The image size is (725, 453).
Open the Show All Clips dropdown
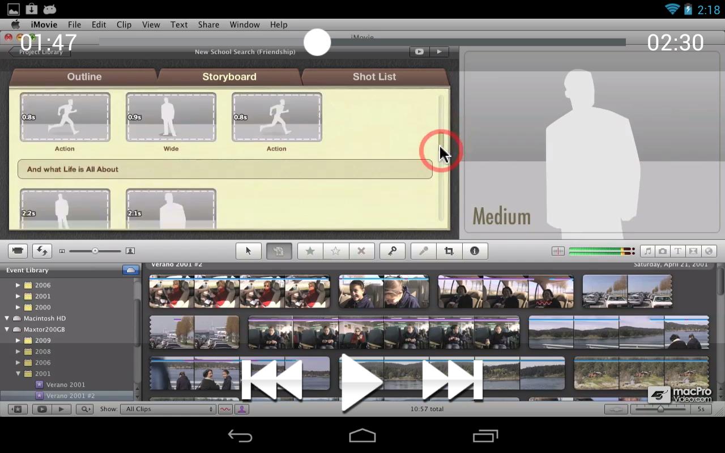[168, 409]
